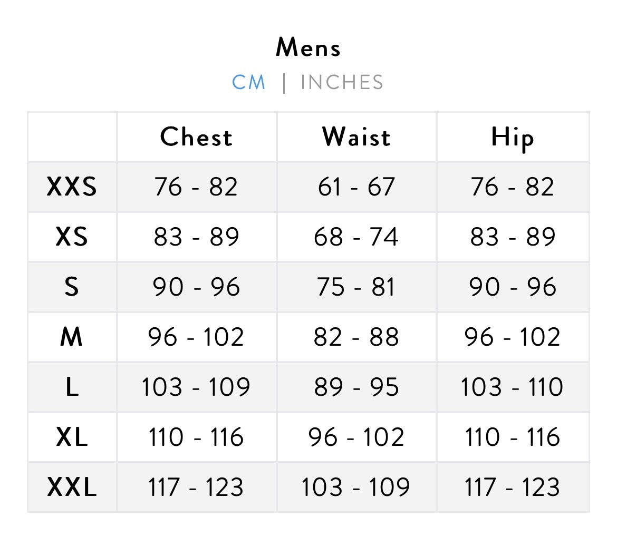Select the L hip cell 103 - 110
This screenshot has width=617, height=556.
click(512, 387)
